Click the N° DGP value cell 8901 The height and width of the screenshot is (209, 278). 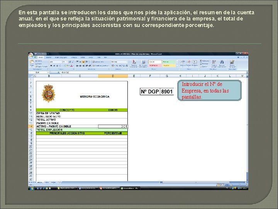tap(167, 92)
